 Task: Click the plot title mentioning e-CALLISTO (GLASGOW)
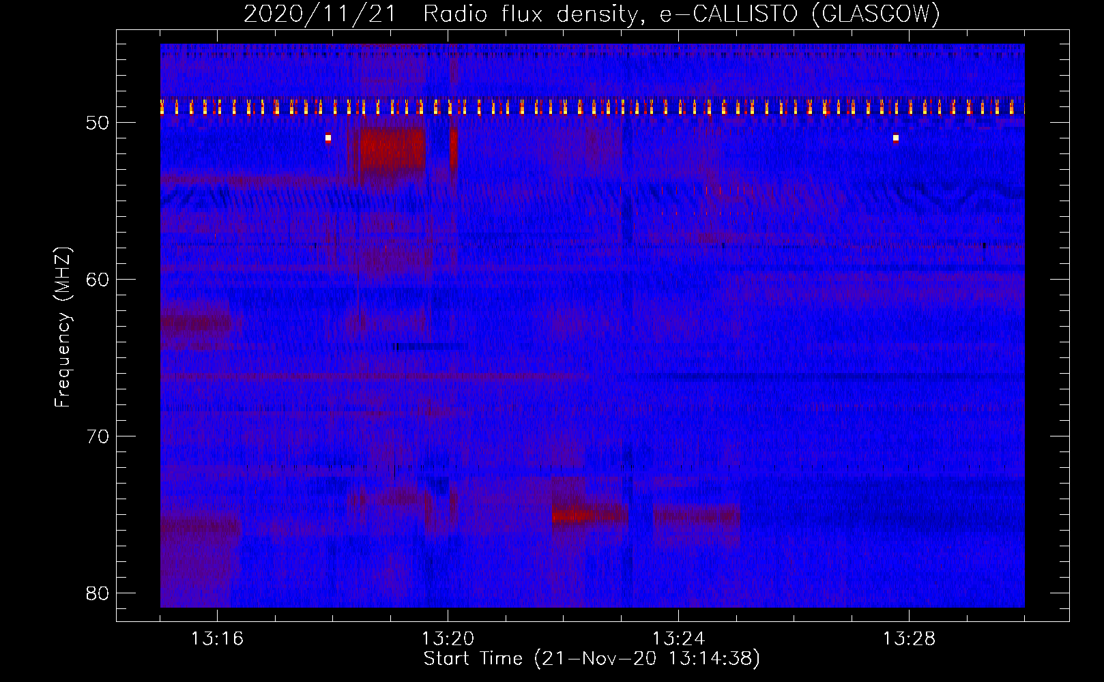click(x=592, y=14)
